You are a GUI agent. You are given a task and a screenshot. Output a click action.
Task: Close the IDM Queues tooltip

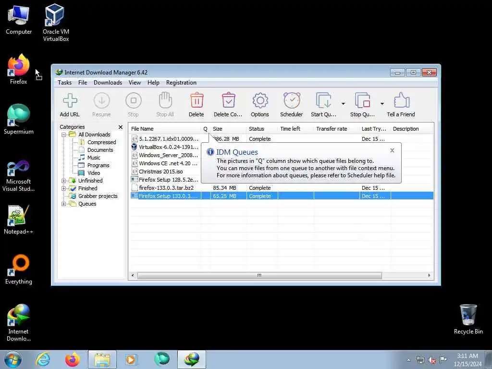[x=392, y=150]
